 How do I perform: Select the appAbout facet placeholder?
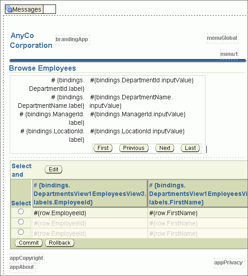(x=22, y=268)
